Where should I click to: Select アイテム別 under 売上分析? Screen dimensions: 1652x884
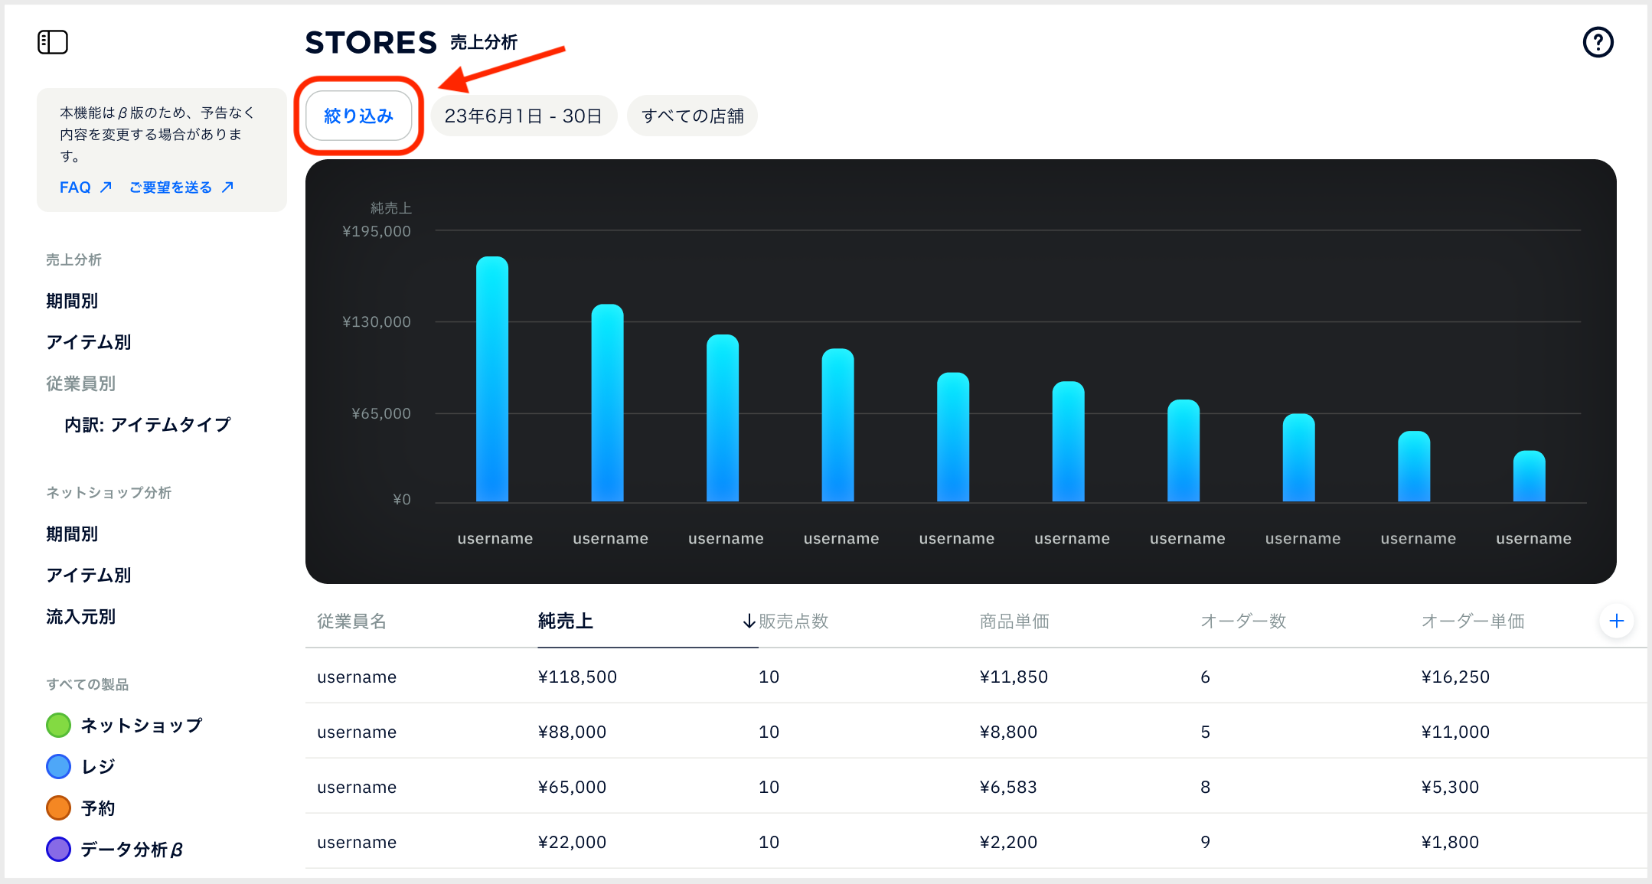pos(89,342)
